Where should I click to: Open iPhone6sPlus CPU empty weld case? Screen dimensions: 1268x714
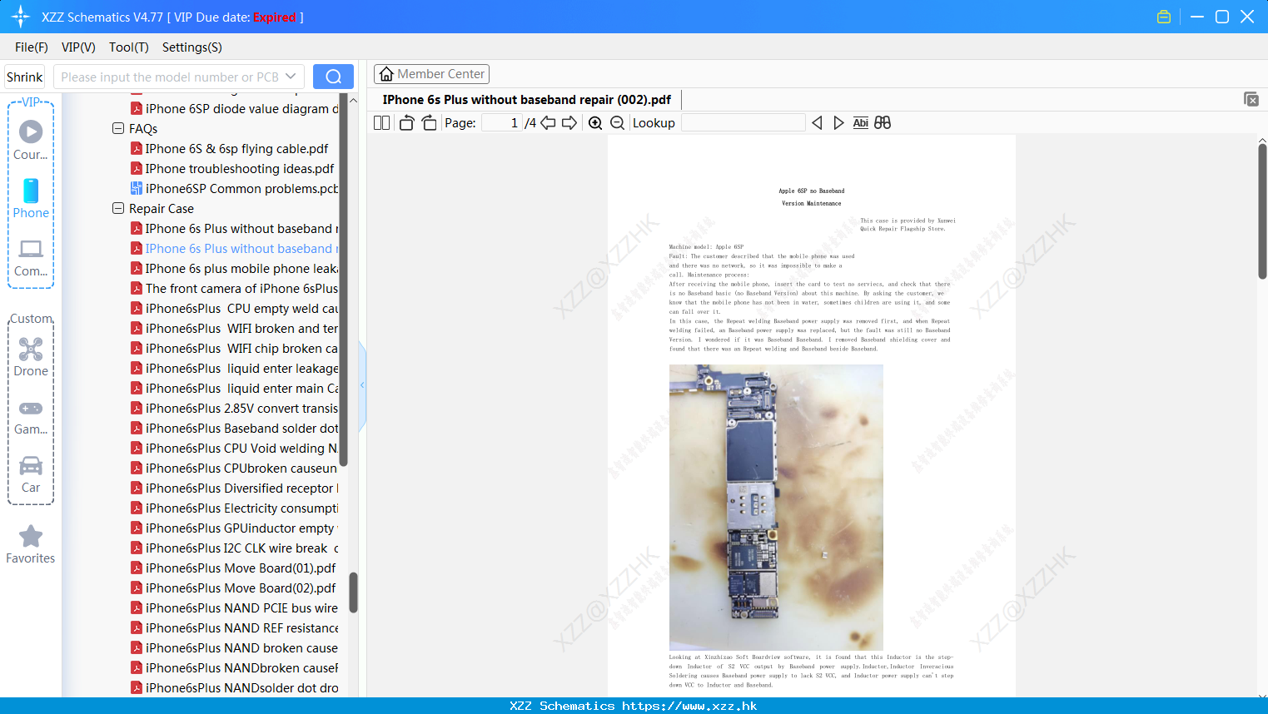(235, 309)
